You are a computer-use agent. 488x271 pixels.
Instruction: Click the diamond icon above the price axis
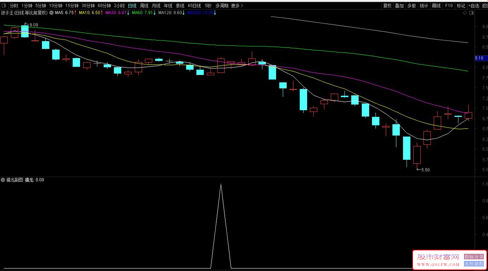[465, 13]
